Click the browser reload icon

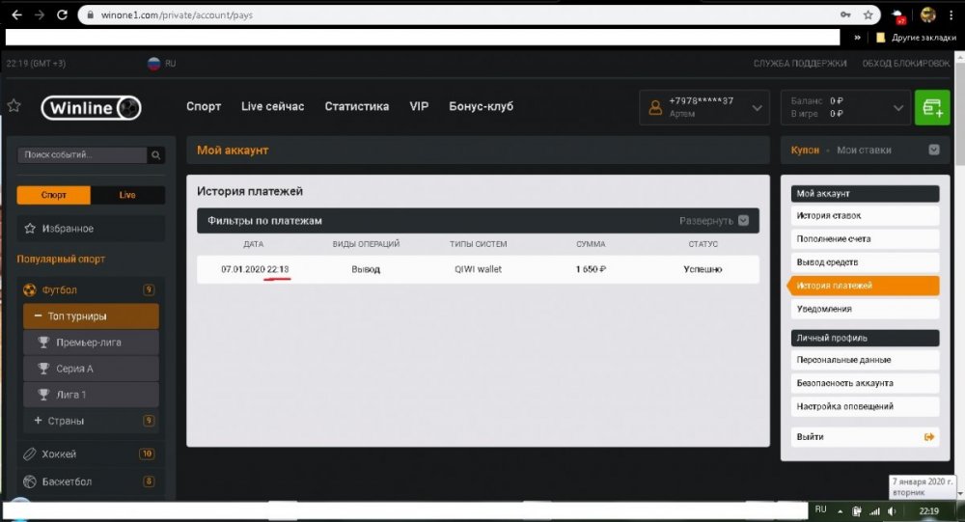point(63,15)
